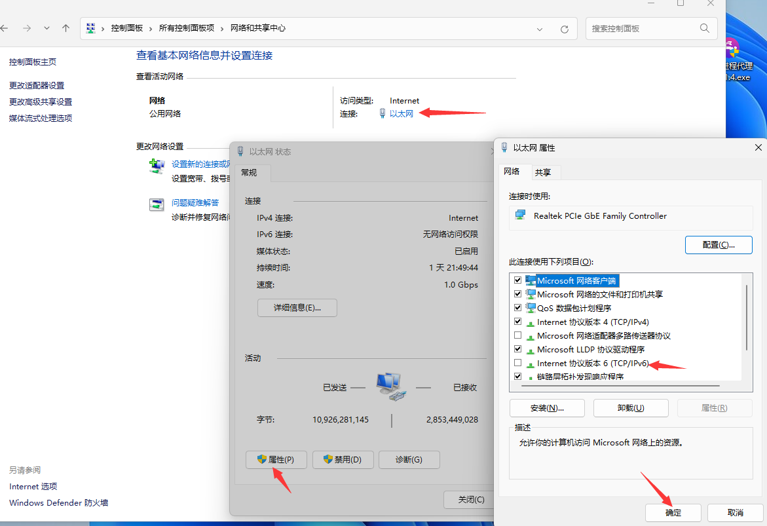The height and width of the screenshot is (526, 767).
Task: Click 取消 button in properties dialog
Action: pyautogui.click(x=735, y=512)
